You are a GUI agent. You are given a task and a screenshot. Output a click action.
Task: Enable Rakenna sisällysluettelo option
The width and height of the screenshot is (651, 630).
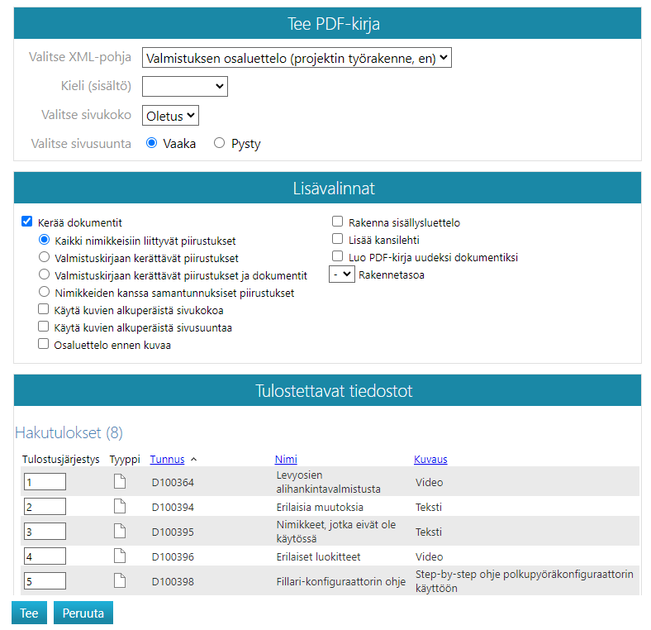pos(337,222)
